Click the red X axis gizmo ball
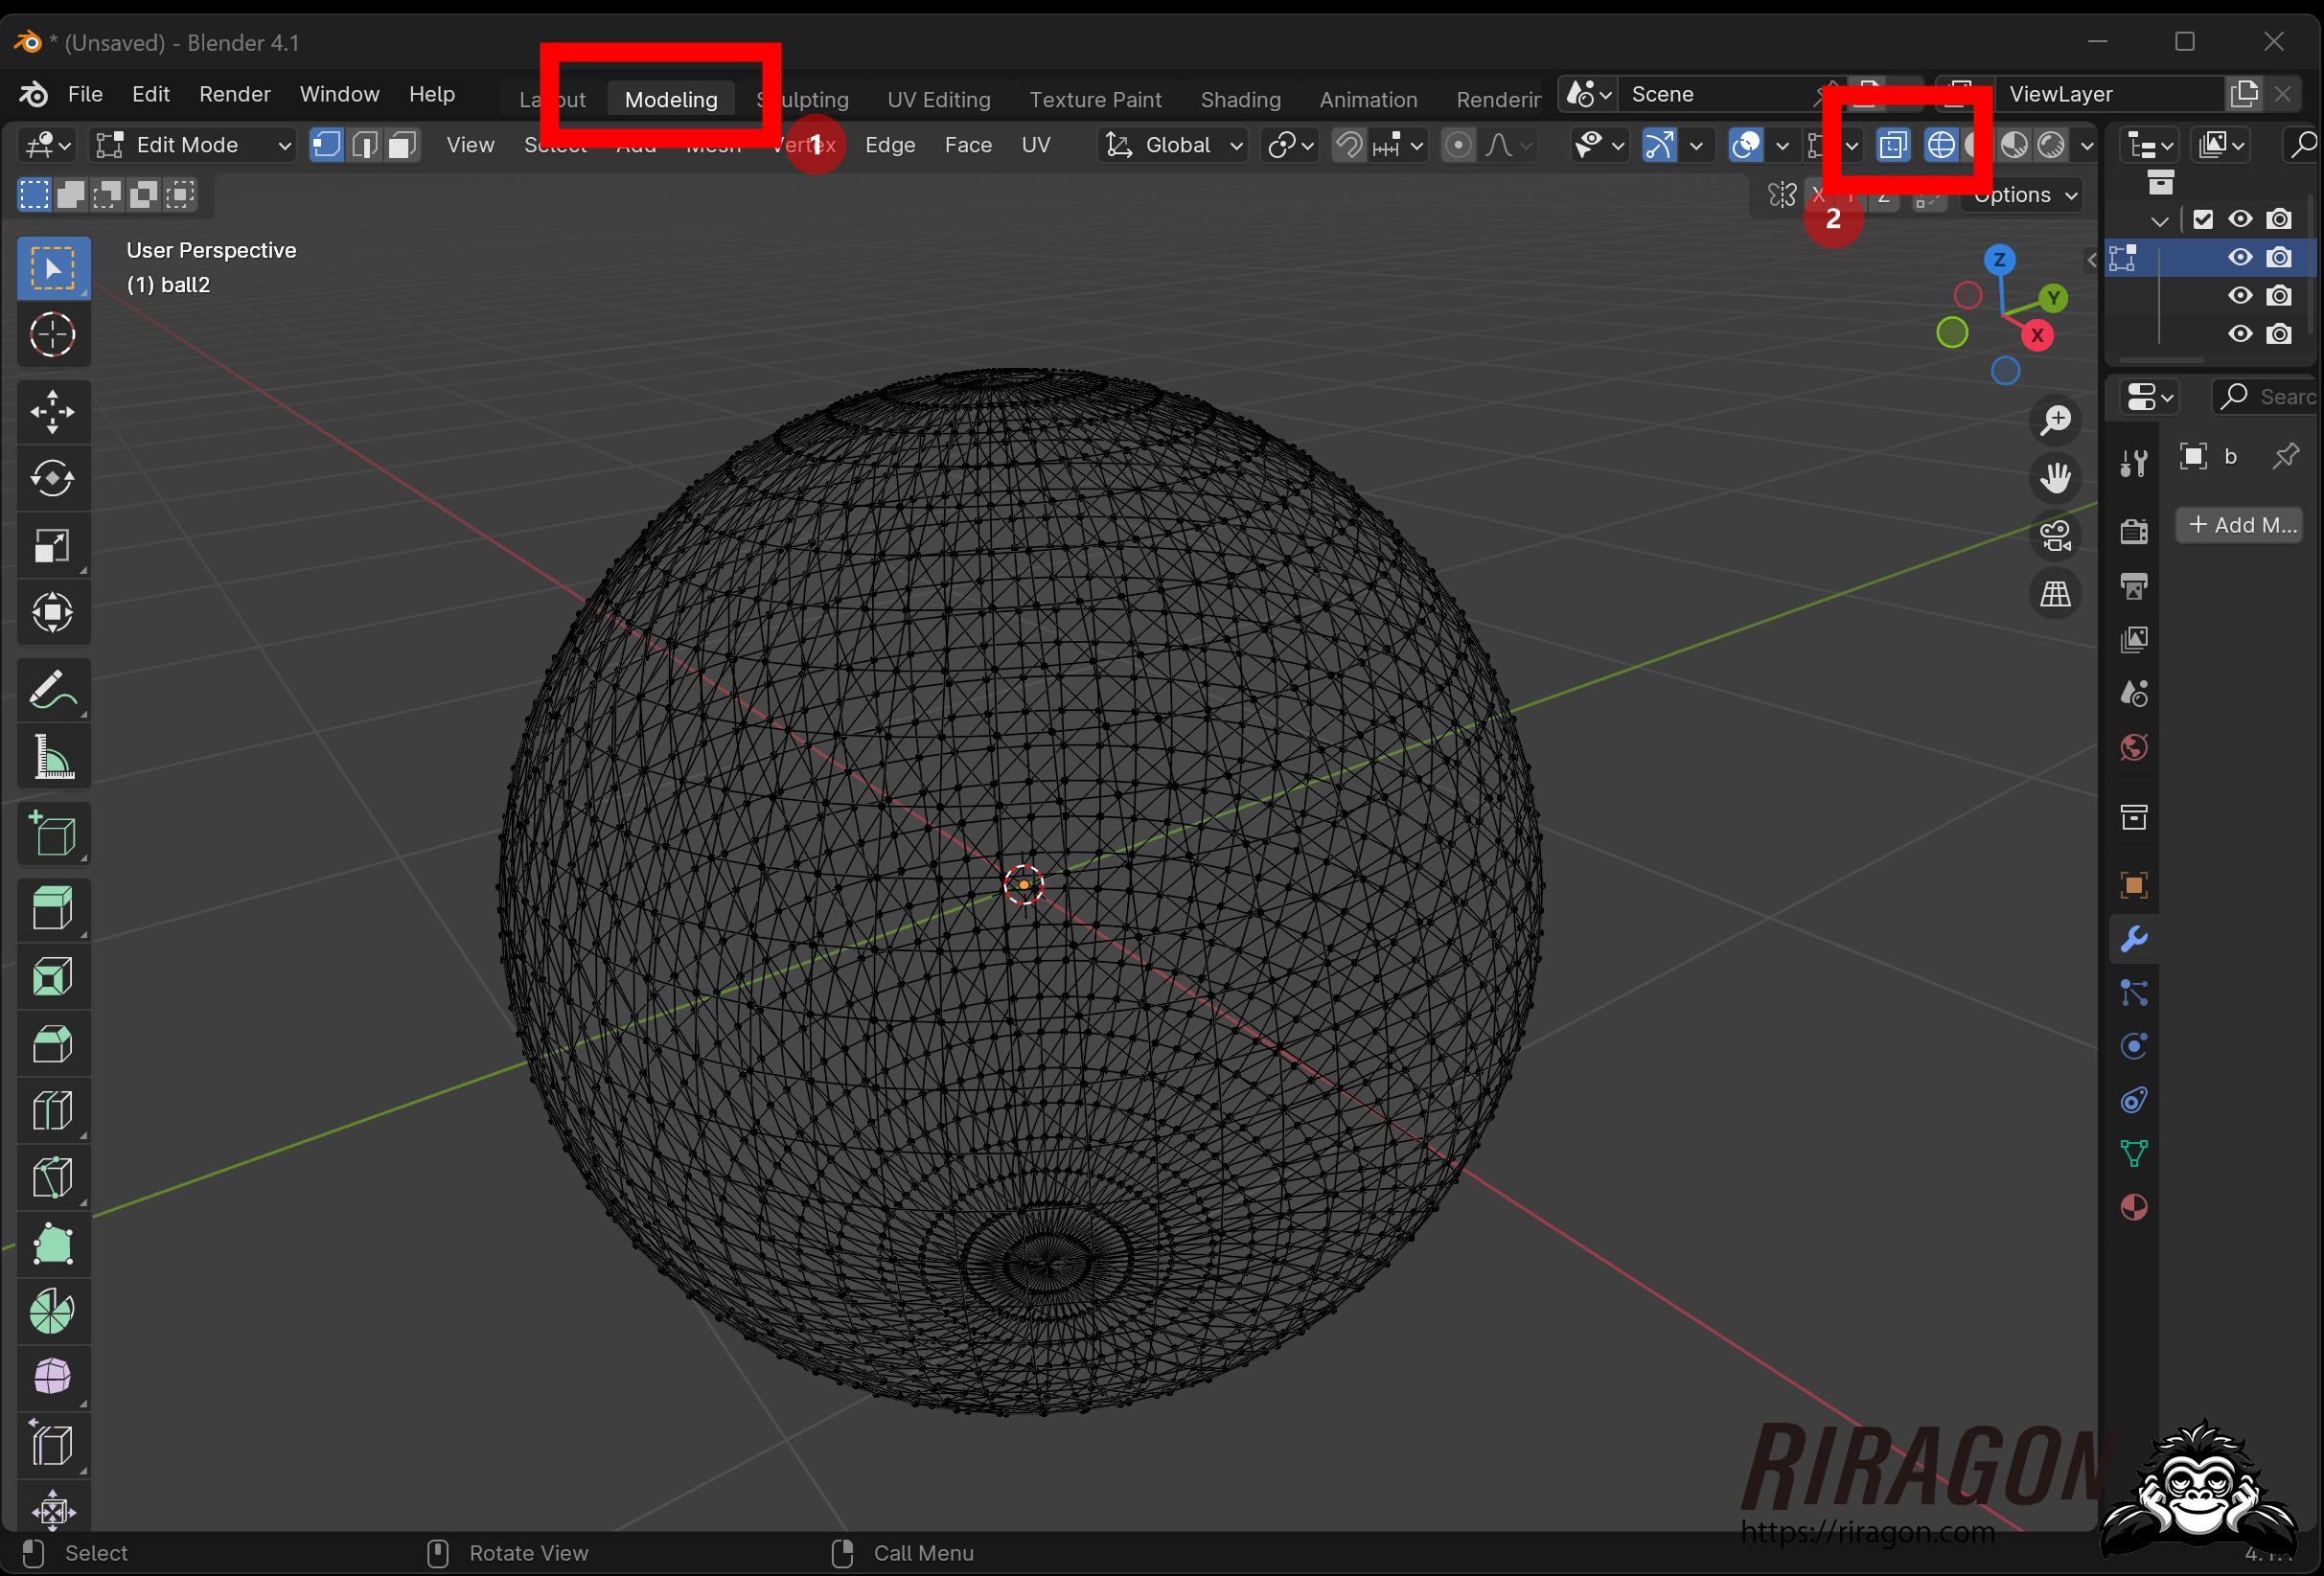 pos(2037,336)
